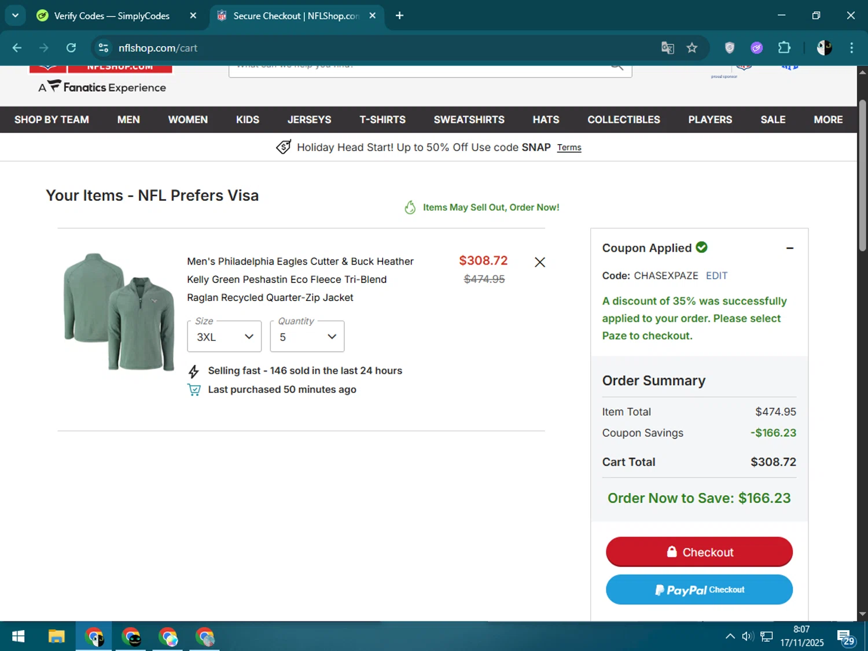Viewport: 868px width, 651px height.
Task: Open File Explorer from the taskbar
Action: pos(56,637)
